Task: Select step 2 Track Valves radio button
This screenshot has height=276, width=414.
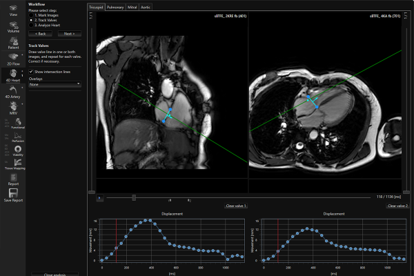Action: [31, 20]
